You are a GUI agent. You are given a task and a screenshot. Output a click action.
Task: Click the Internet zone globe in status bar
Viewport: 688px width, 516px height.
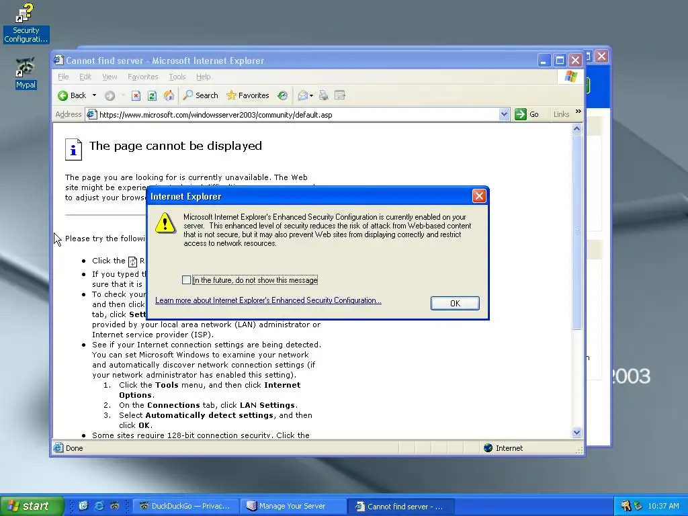click(488, 448)
